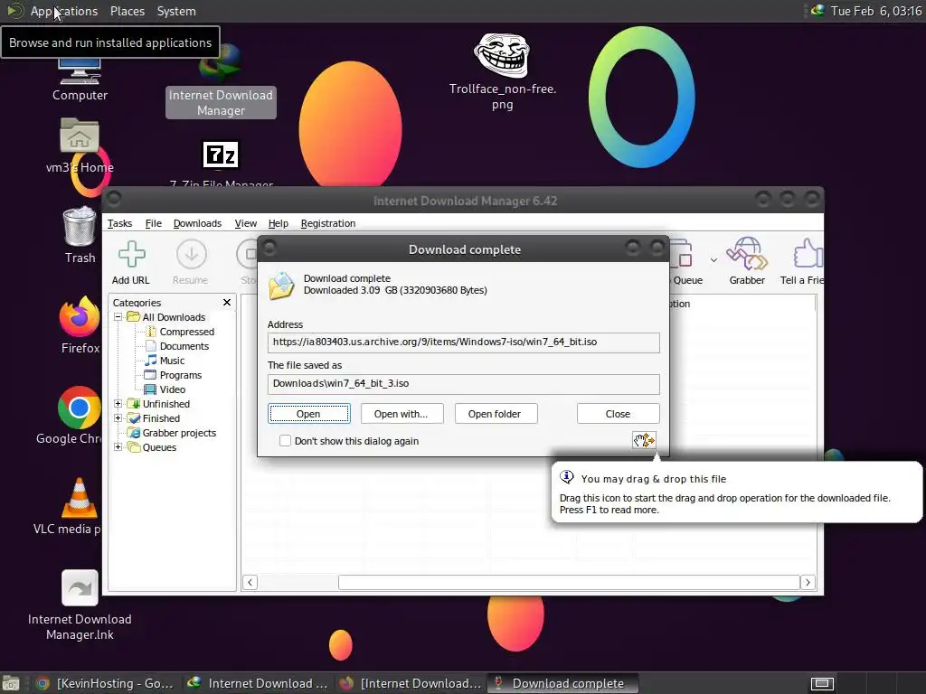Open the Queue dropdown arrow in toolbar
The image size is (926, 694).
713,260
